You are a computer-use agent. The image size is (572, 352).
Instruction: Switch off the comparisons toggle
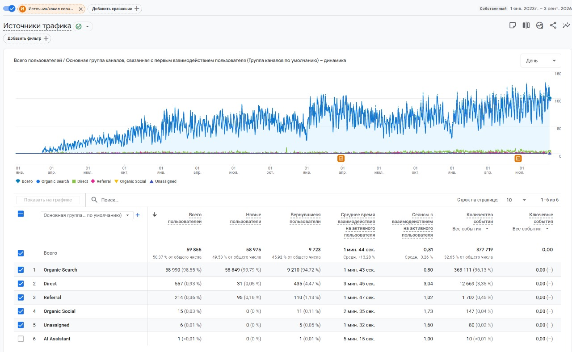(9, 8)
